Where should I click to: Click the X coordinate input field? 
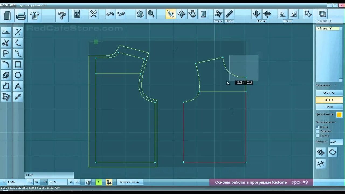(17, 182)
